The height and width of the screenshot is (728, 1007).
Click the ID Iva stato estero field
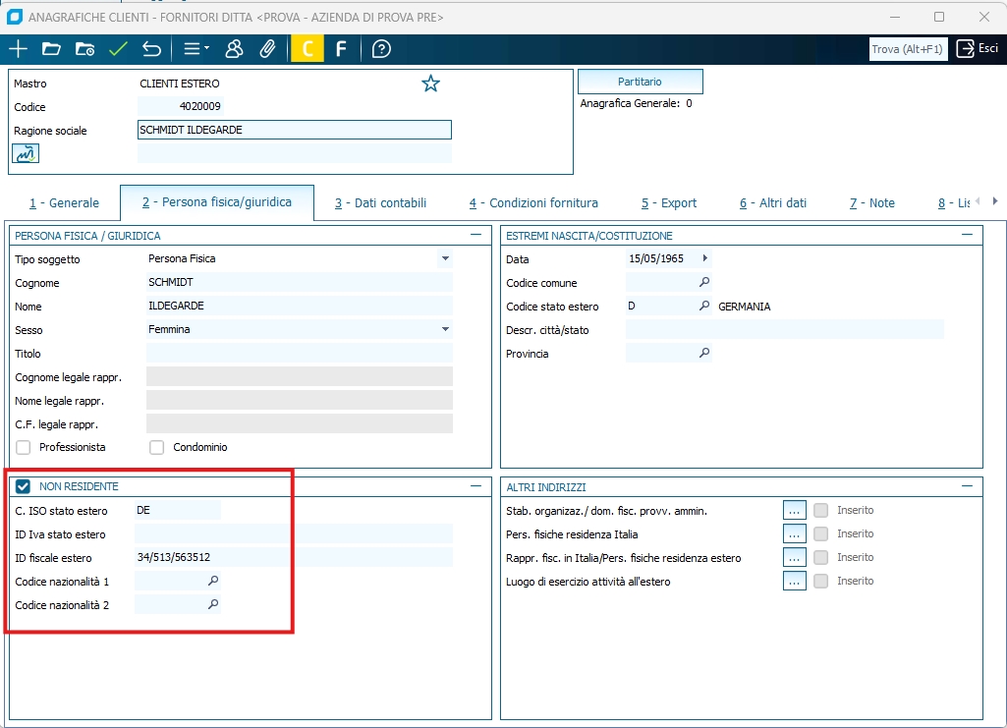point(294,534)
